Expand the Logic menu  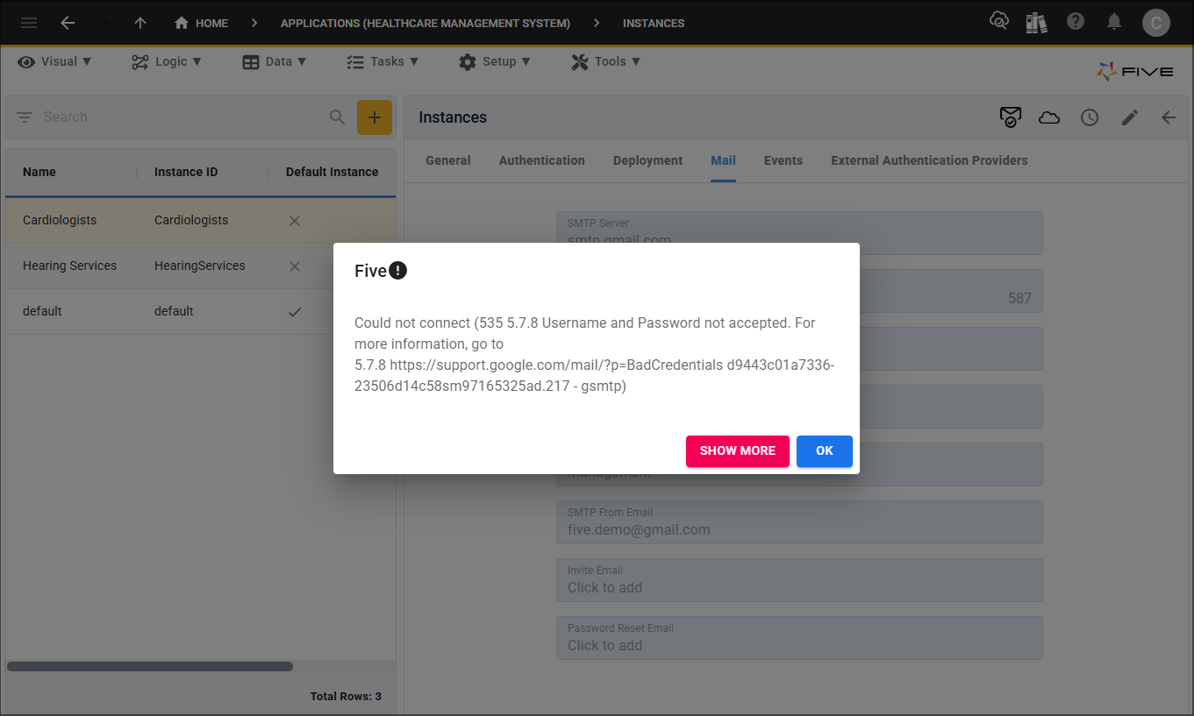(x=167, y=61)
